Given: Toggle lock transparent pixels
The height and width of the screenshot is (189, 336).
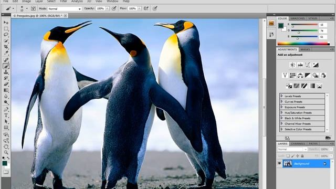Looking at the screenshot, I should point(288,156).
